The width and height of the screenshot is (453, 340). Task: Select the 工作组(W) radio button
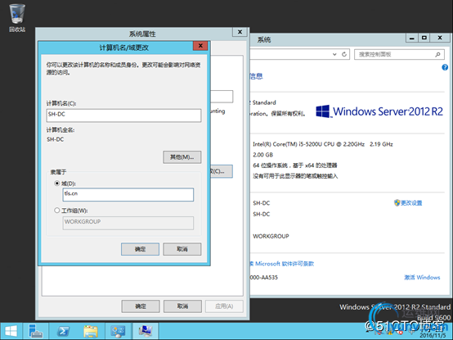(x=57, y=211)
